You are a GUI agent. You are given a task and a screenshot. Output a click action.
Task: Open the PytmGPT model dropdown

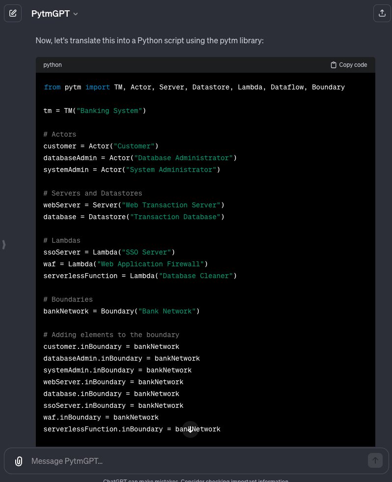(54, 14)
